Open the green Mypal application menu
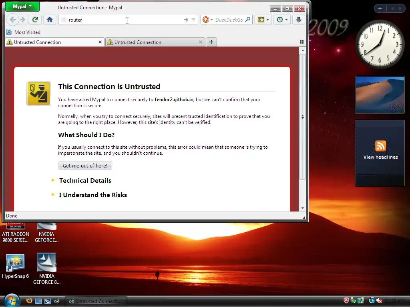 [x=22, y=6]
